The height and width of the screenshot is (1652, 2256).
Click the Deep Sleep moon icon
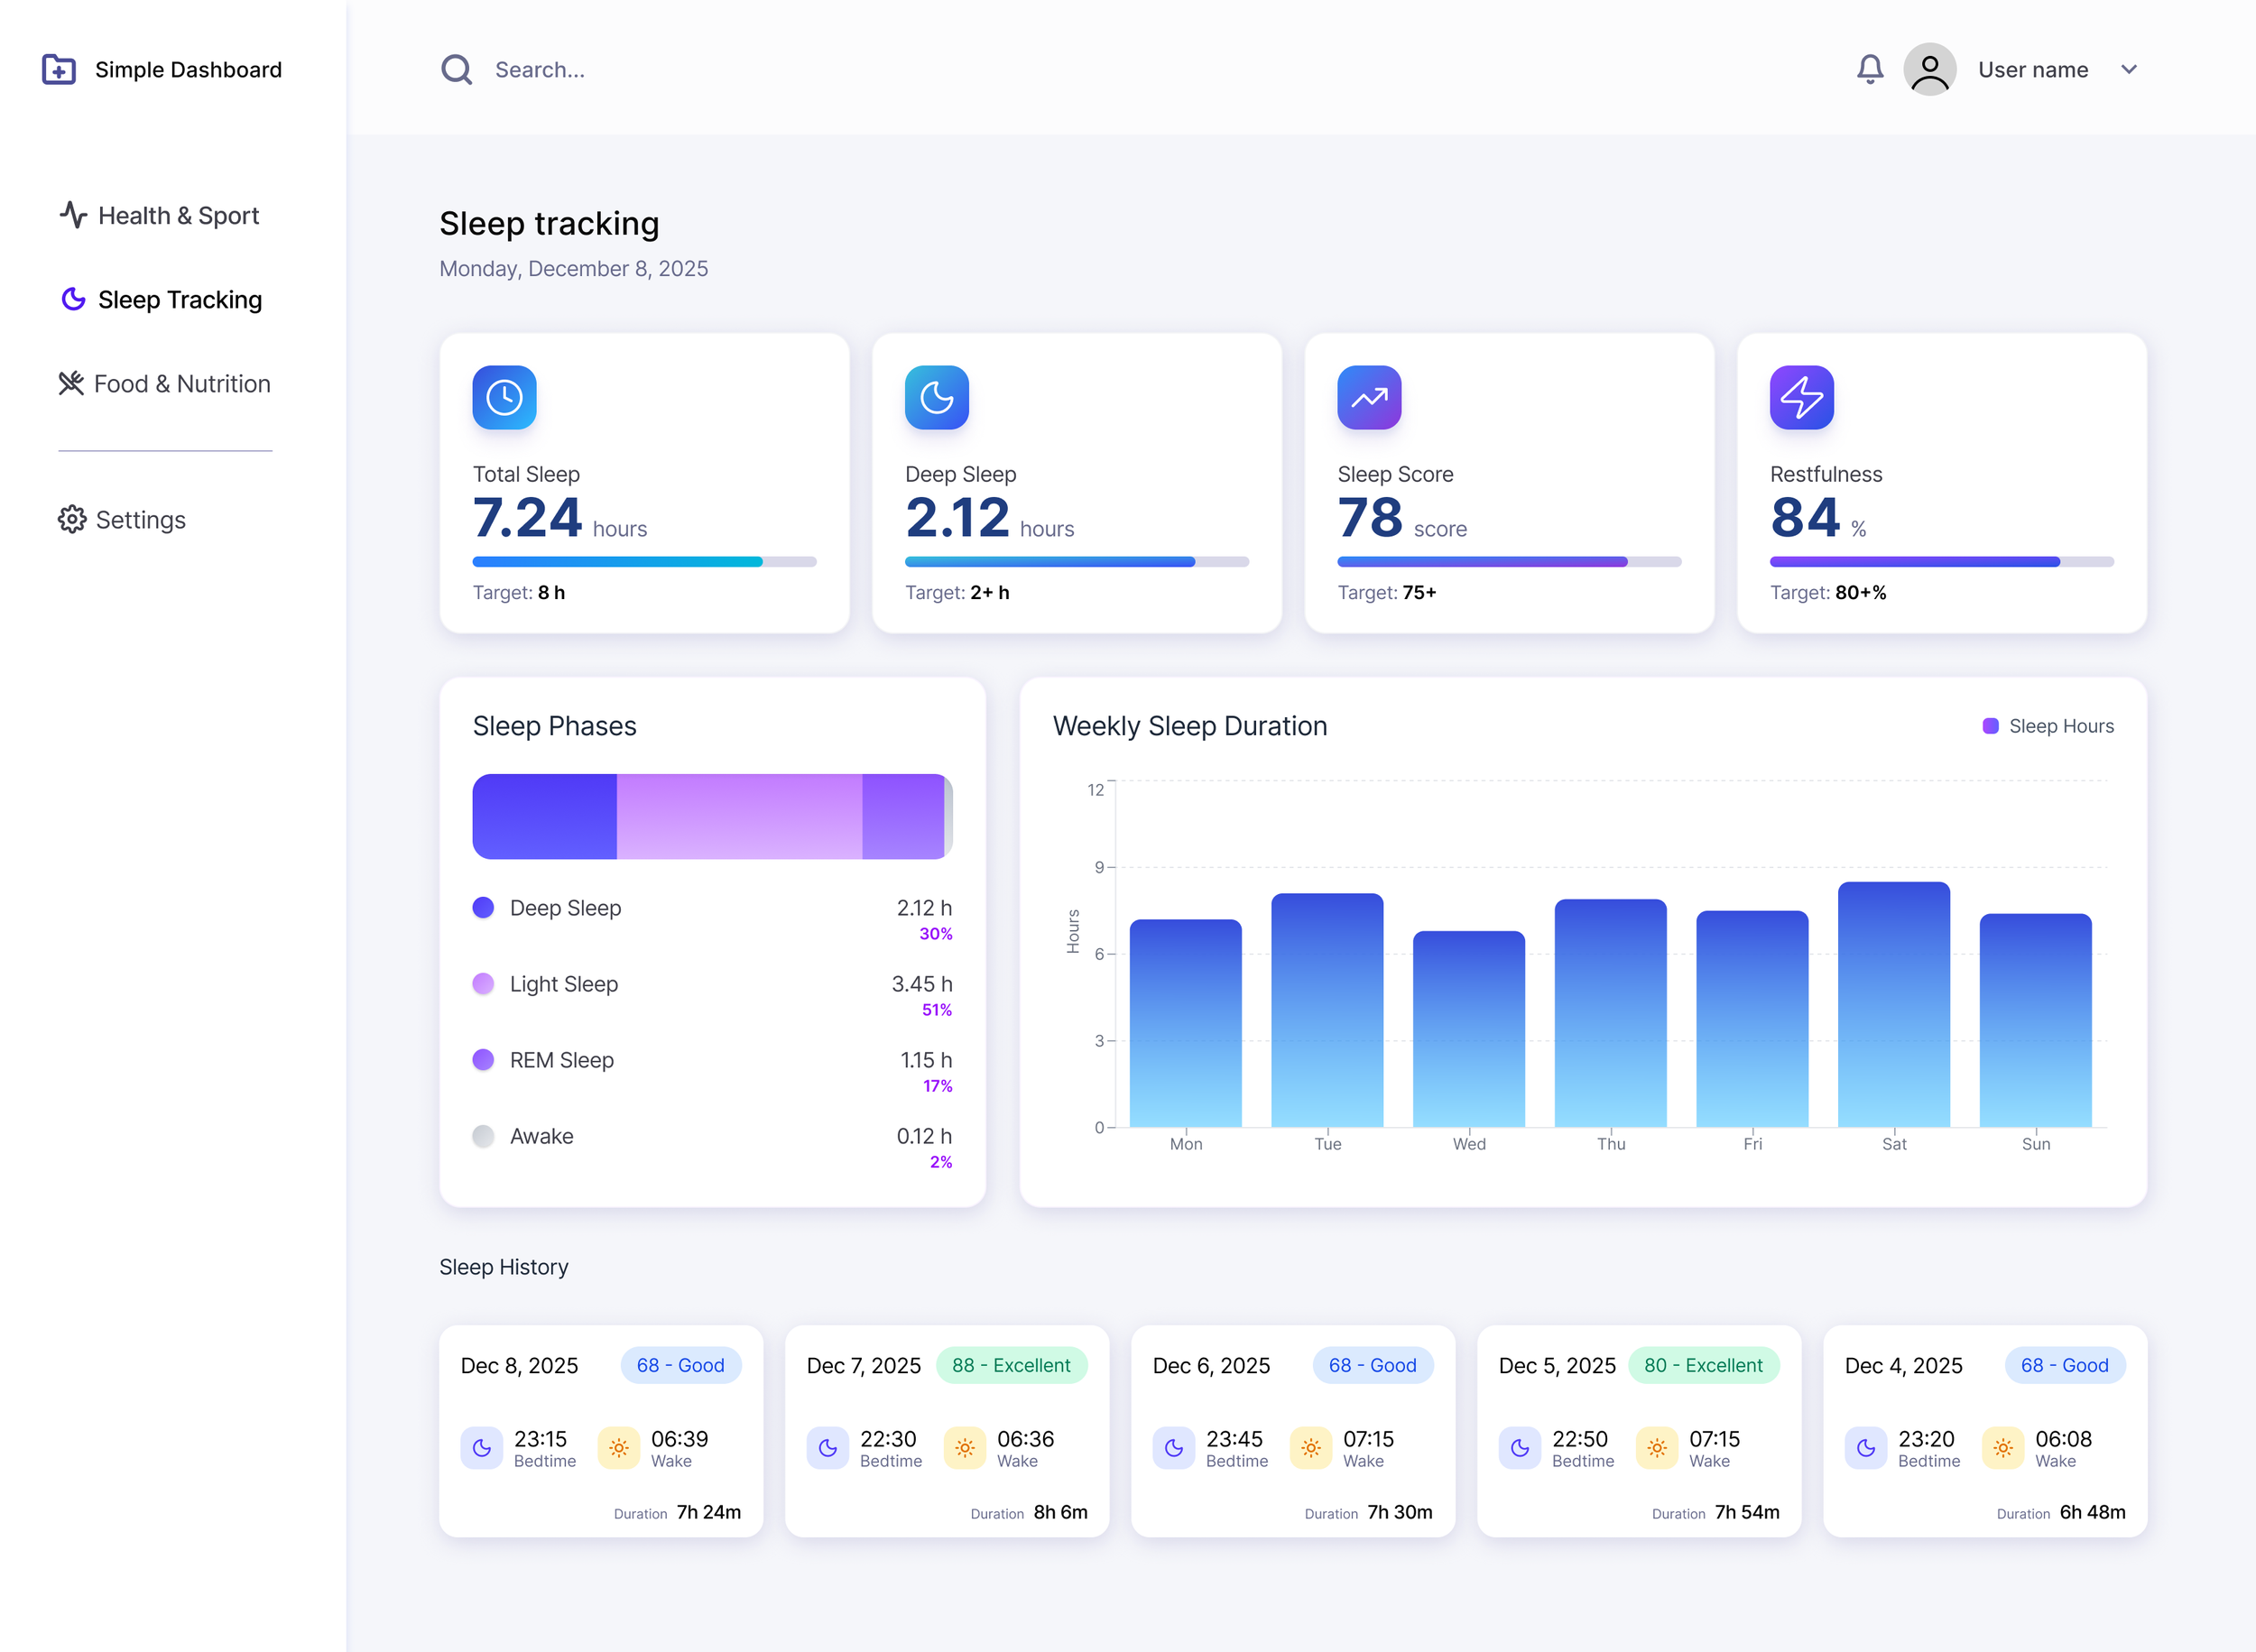[x=936, y=397]
